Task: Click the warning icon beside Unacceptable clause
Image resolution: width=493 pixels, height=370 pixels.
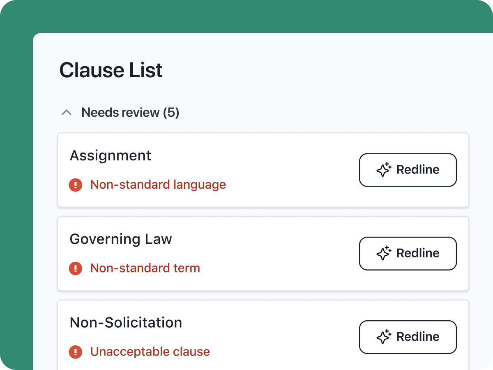Action: coord(76,352)
